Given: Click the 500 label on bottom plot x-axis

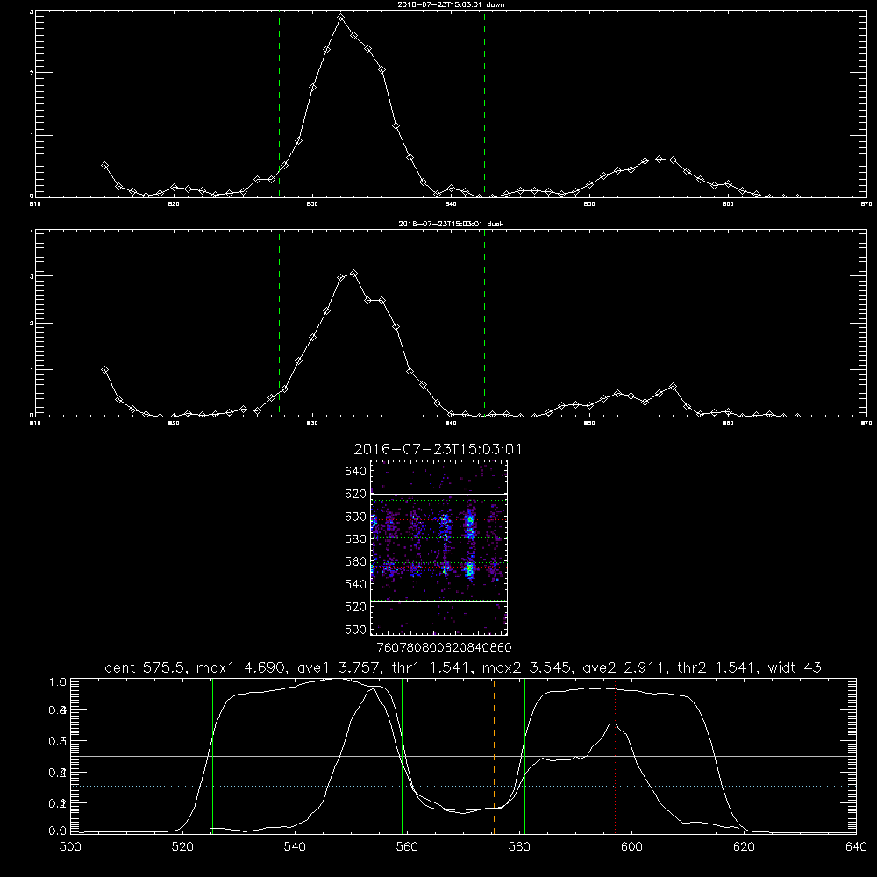Looking at the screenshot, I should pos(70,847).
